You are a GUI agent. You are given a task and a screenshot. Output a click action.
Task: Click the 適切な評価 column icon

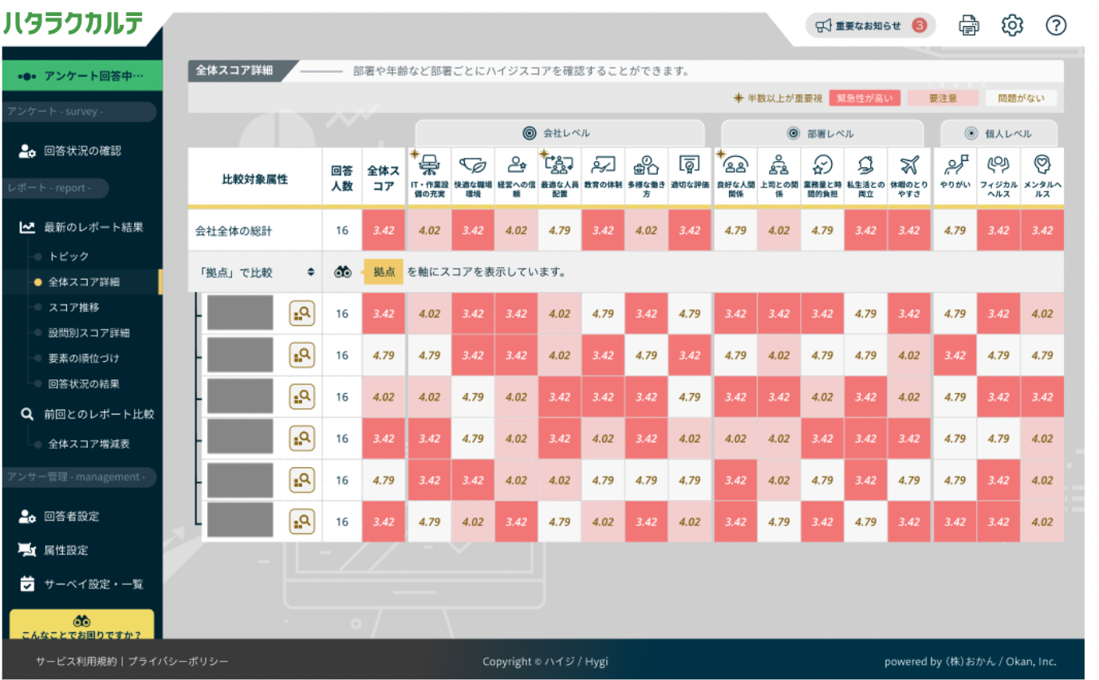[689, 165]
